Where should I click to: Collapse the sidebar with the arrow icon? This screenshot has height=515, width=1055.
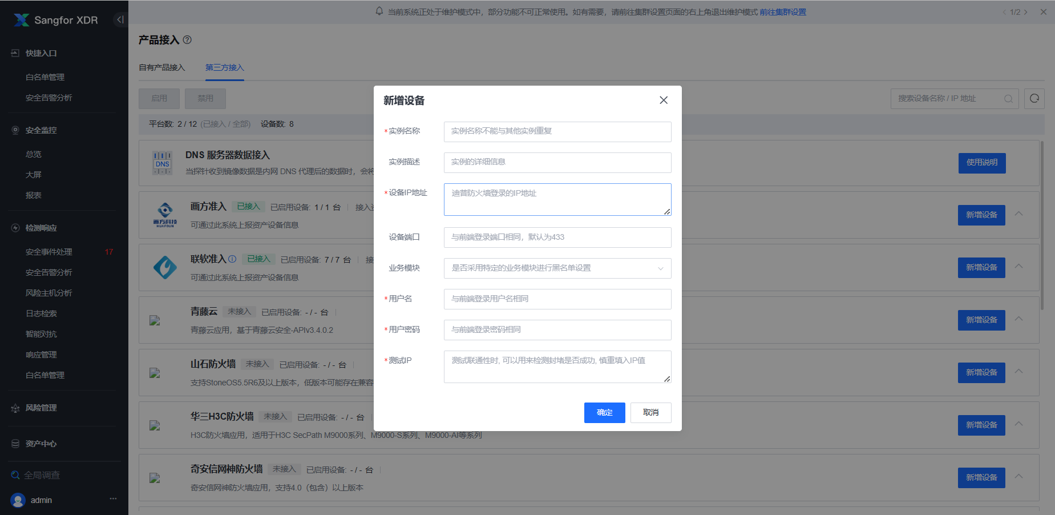click(120, 20)
